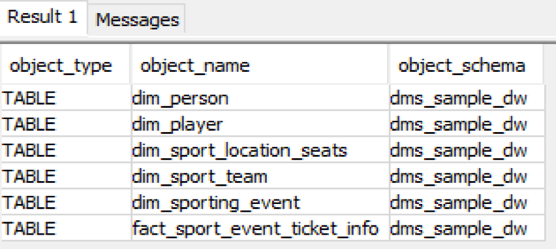The height and width of the screenshot is (249, 556).
Task: Click dms_sample_dw schema in dim_sport_location_seats row
Action: point(467,150)
